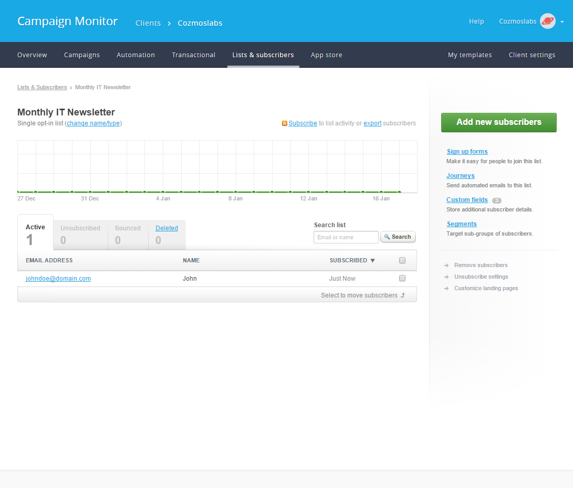Switch to the Active subscribers tab
The height and width of the screenshot is (488, 573).
pos(35,232)
